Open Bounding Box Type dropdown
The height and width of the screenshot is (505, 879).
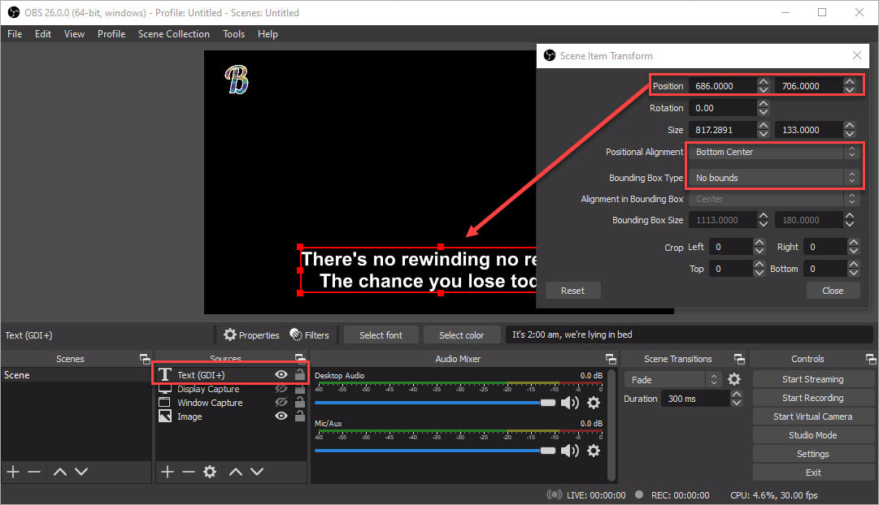pos(774,178)
